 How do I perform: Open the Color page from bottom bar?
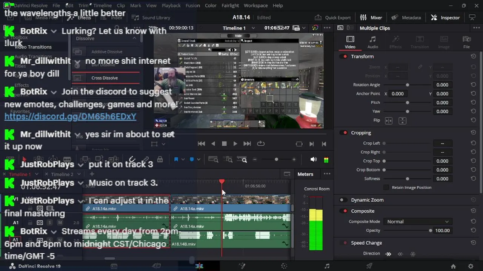285,266
